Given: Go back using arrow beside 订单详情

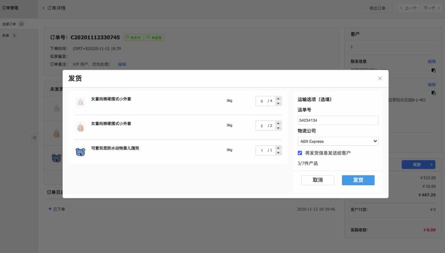Looking at the screenshot, I should pos(43,8).
